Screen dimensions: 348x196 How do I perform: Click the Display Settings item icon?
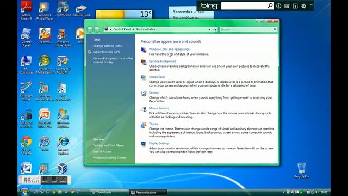coord(144,144)
